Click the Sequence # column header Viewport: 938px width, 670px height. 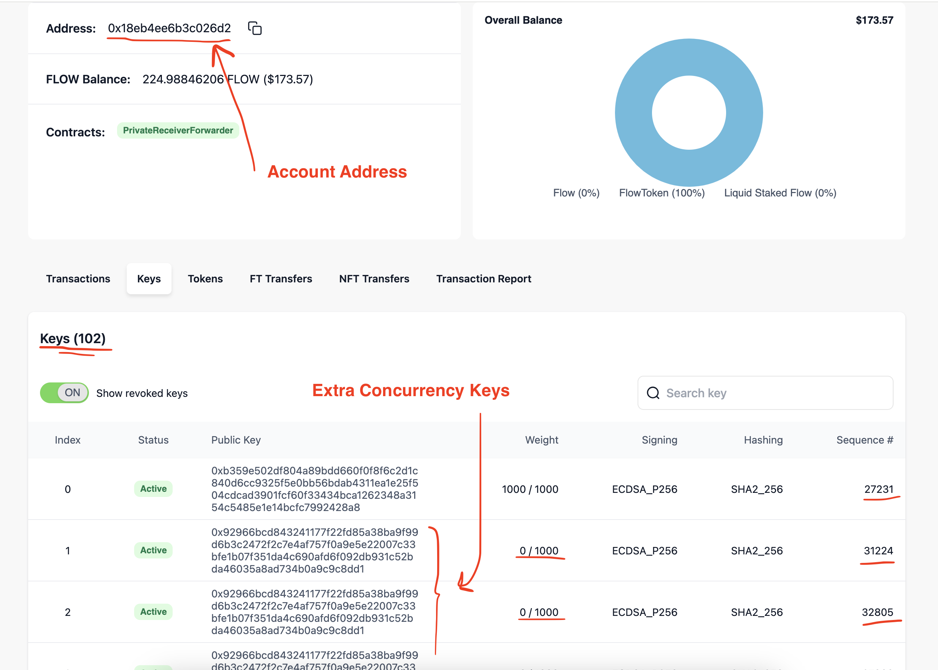tap(864, 440)
